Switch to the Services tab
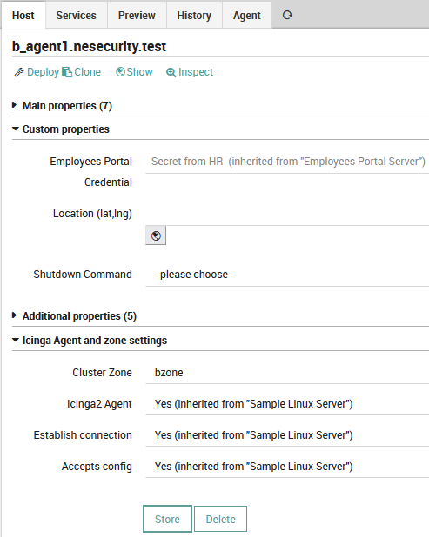 pos(76,16)
